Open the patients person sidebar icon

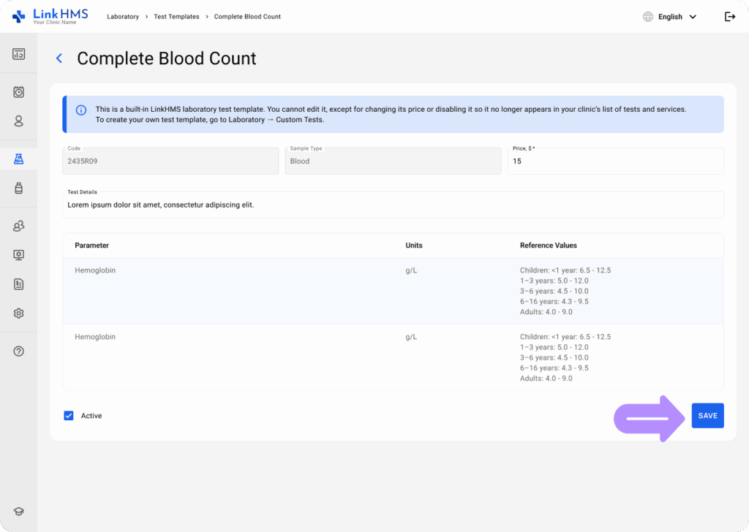(x=18, y=121)
